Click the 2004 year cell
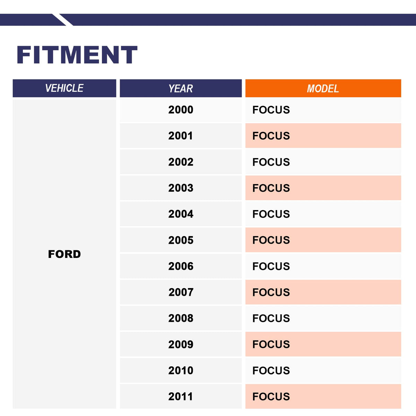 click(181, 214)
